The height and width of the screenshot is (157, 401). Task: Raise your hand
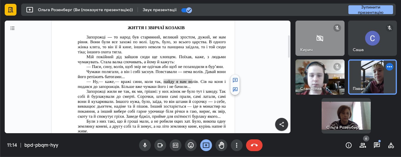pyautogui.click(x=221, y=145)
